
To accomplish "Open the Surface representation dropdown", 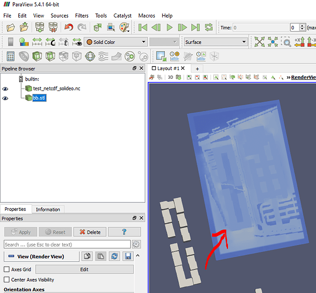I will pos(216,42).
